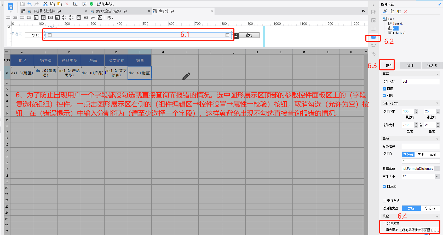This screenshot has width=443, height=235.
Task: Collapse the 基本 section
Action: click(x=437, y=74)
